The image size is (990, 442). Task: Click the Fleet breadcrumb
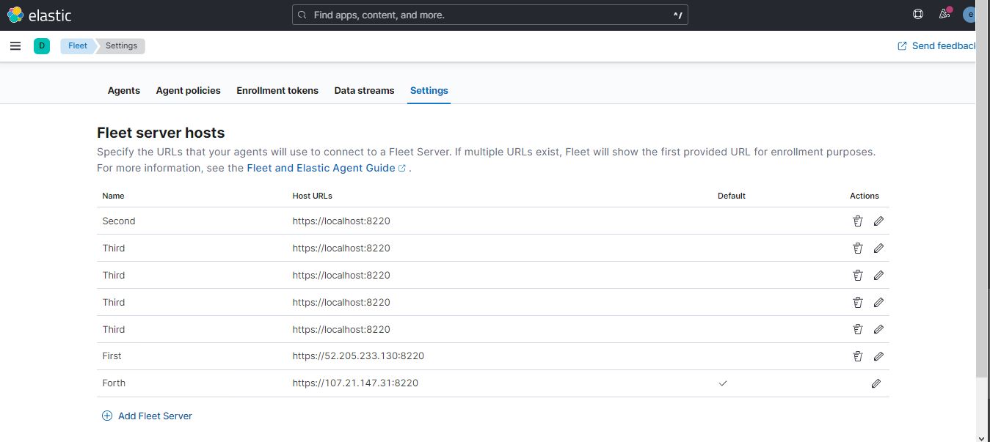tap(76, 45)
